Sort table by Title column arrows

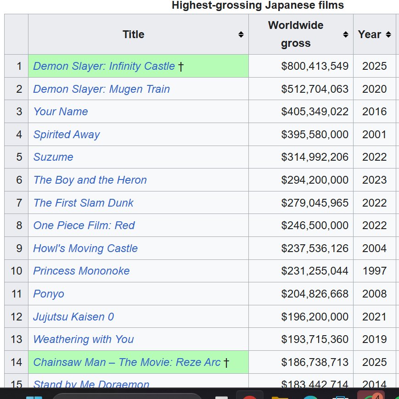241,34
